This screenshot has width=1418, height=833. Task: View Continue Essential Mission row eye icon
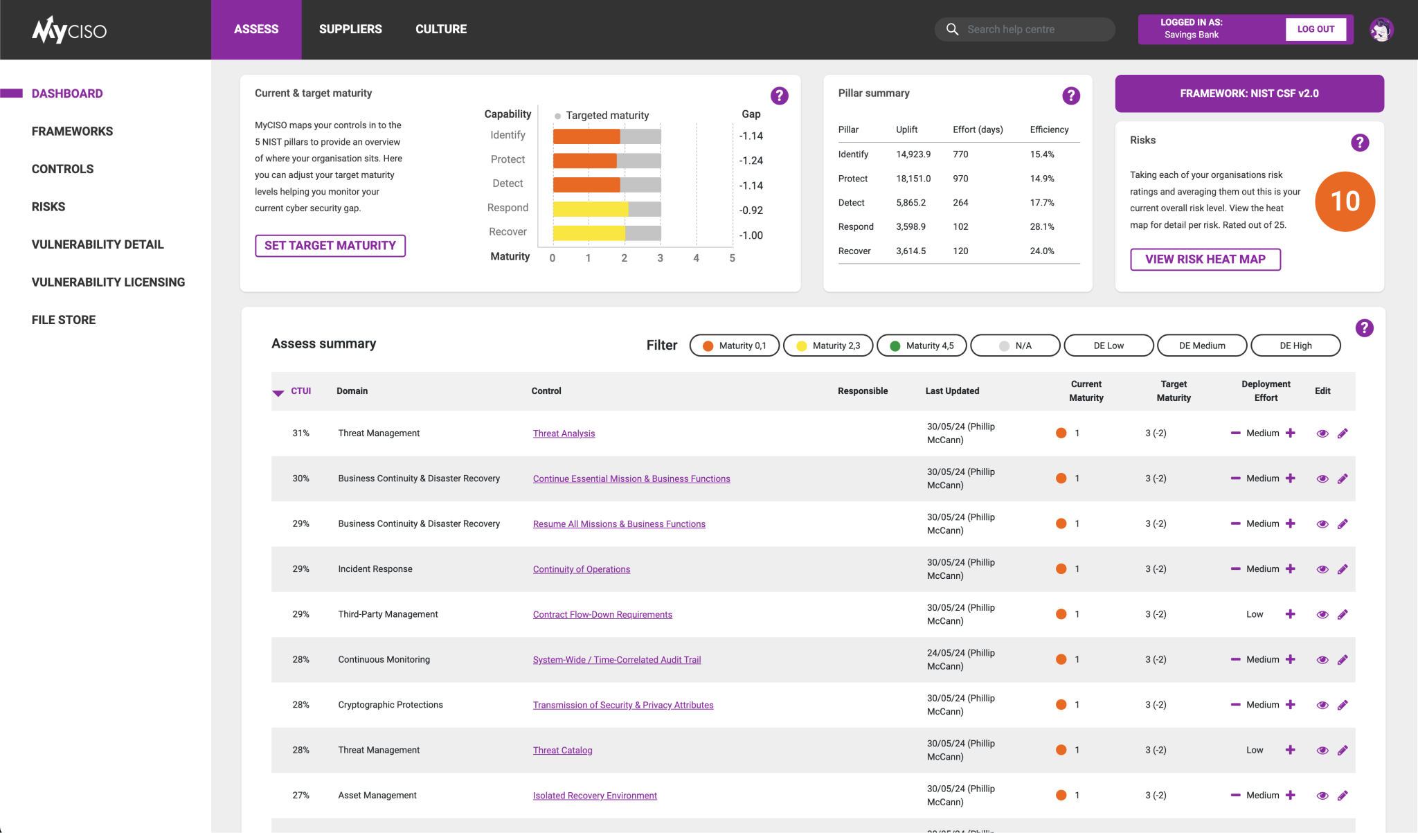coord(1322,479)
